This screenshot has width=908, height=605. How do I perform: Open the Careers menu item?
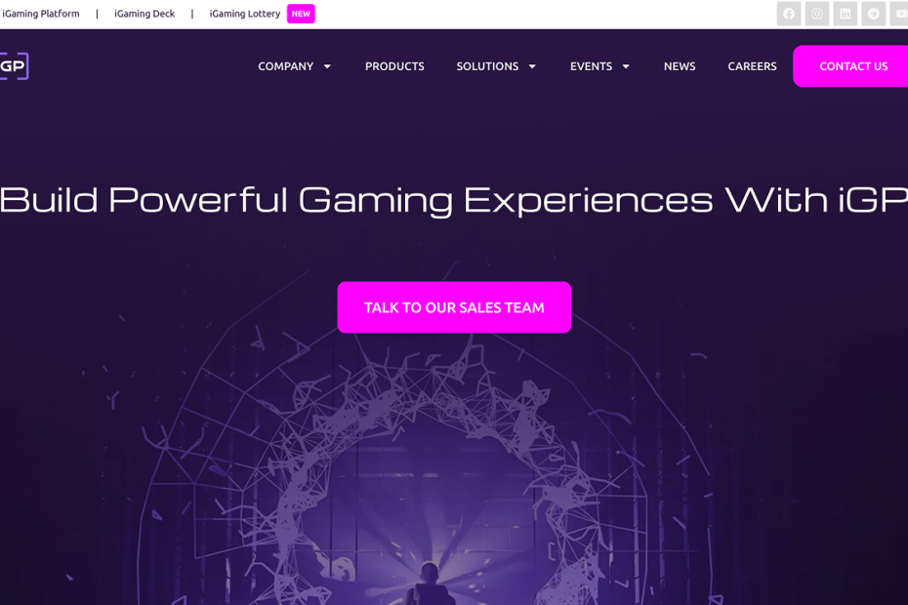[x=752, y=66]
